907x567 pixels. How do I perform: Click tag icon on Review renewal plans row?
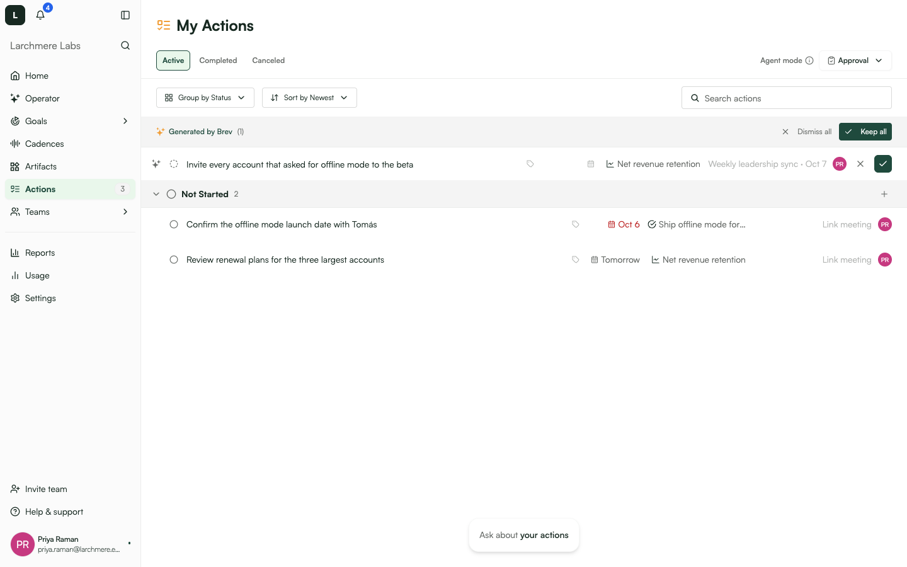click(x=575, y=260)
